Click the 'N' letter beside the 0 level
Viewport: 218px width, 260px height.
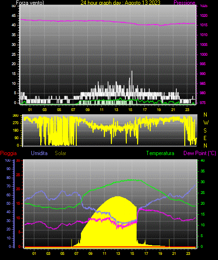[205, 146]
